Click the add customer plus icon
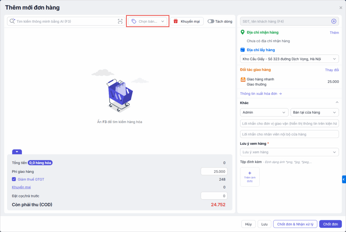 (333, 21)
